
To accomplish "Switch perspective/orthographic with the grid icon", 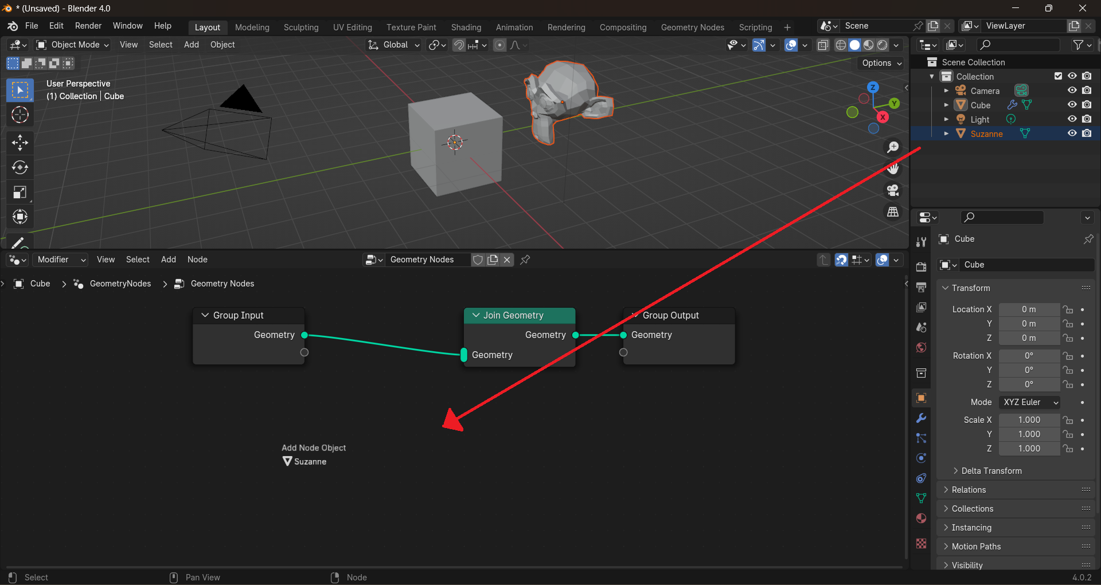I will click(893, 212).
